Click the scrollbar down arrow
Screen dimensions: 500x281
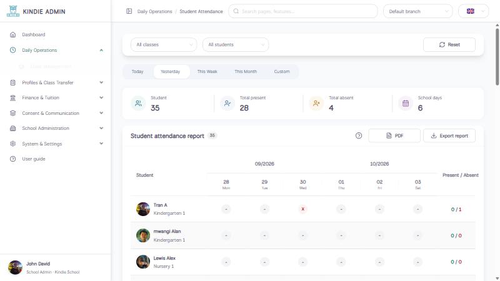coord(497,279)
